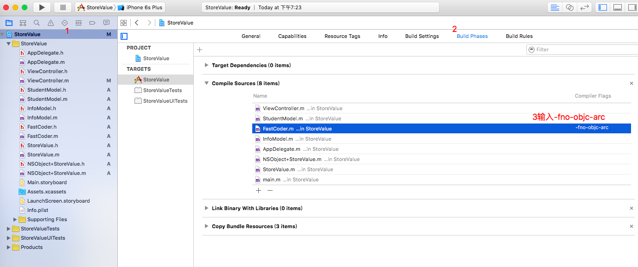638x267 pixels.
Task: Toggle the Debug area visibility
Action: click(x=617, y=7)
